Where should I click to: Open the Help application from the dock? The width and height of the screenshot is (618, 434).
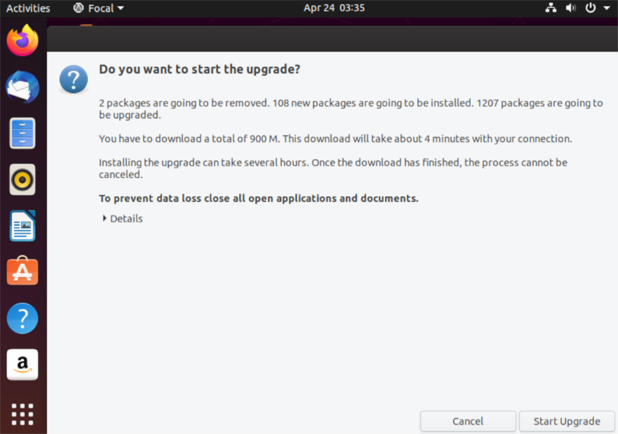pos(22,318)
